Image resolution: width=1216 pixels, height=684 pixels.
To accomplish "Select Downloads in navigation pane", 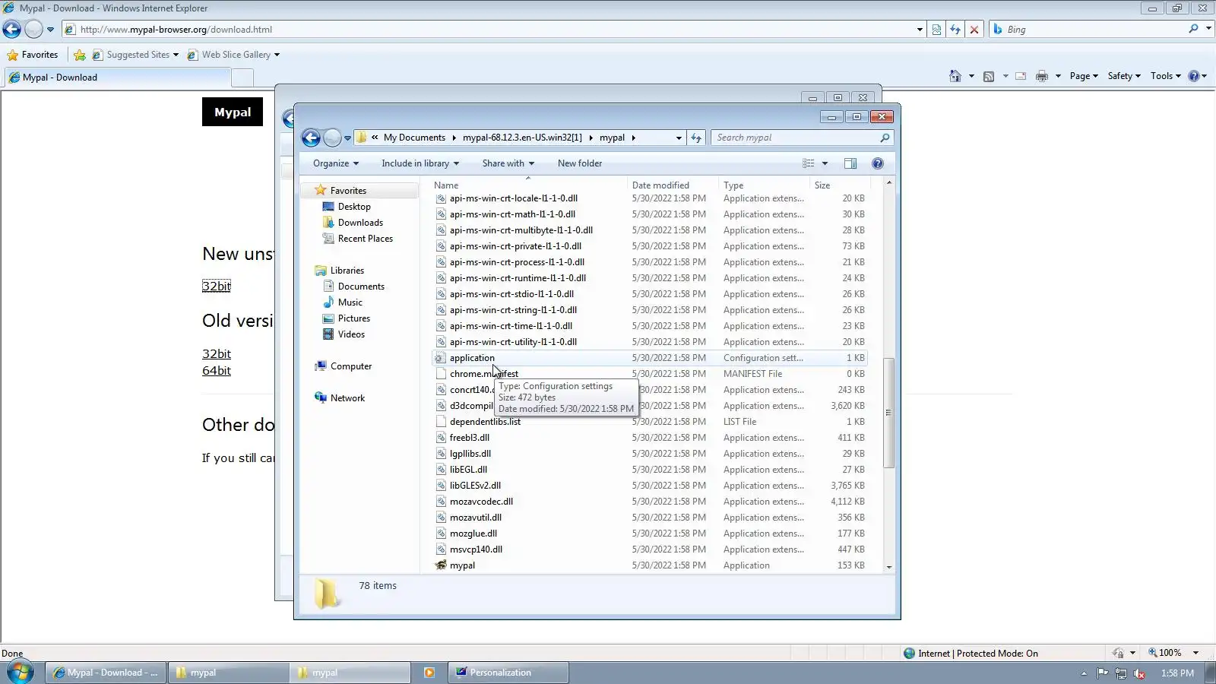I will tap(360, 223).
